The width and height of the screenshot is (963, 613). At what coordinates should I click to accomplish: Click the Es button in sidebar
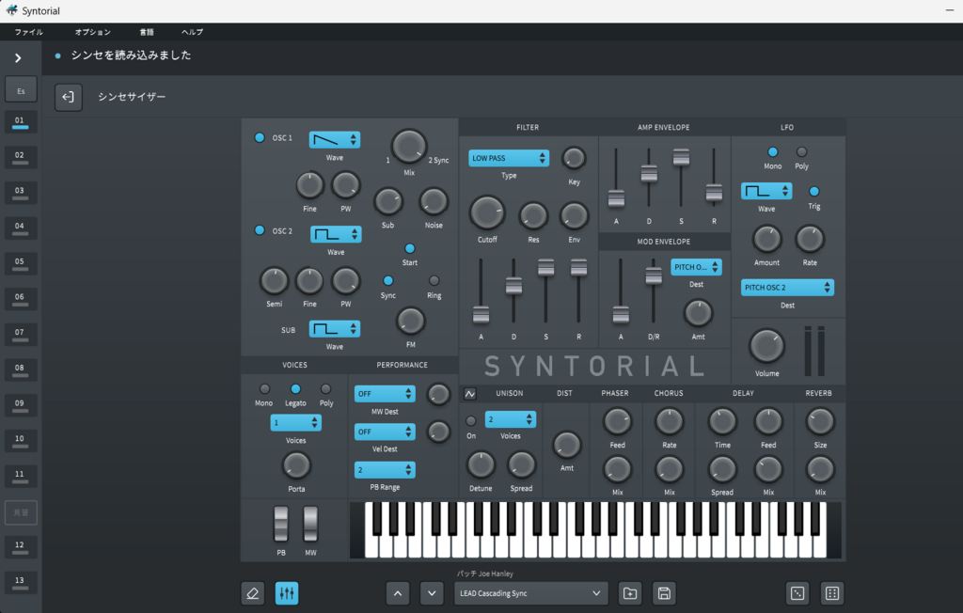point(21,90)
